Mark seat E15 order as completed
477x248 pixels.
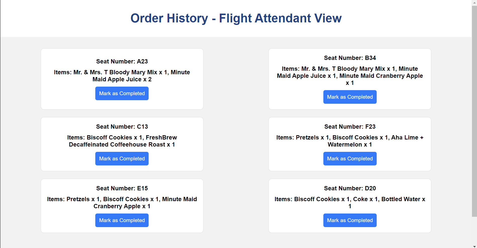122,220
